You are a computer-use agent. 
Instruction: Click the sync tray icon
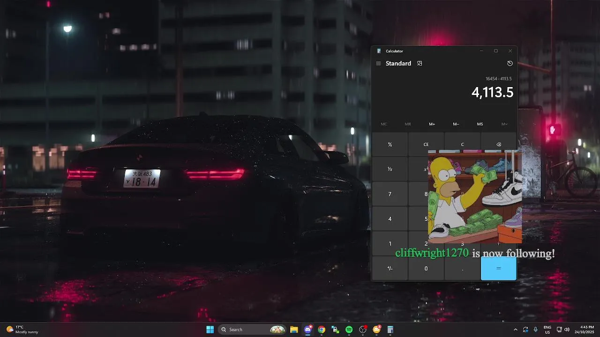tap(525, 330)
